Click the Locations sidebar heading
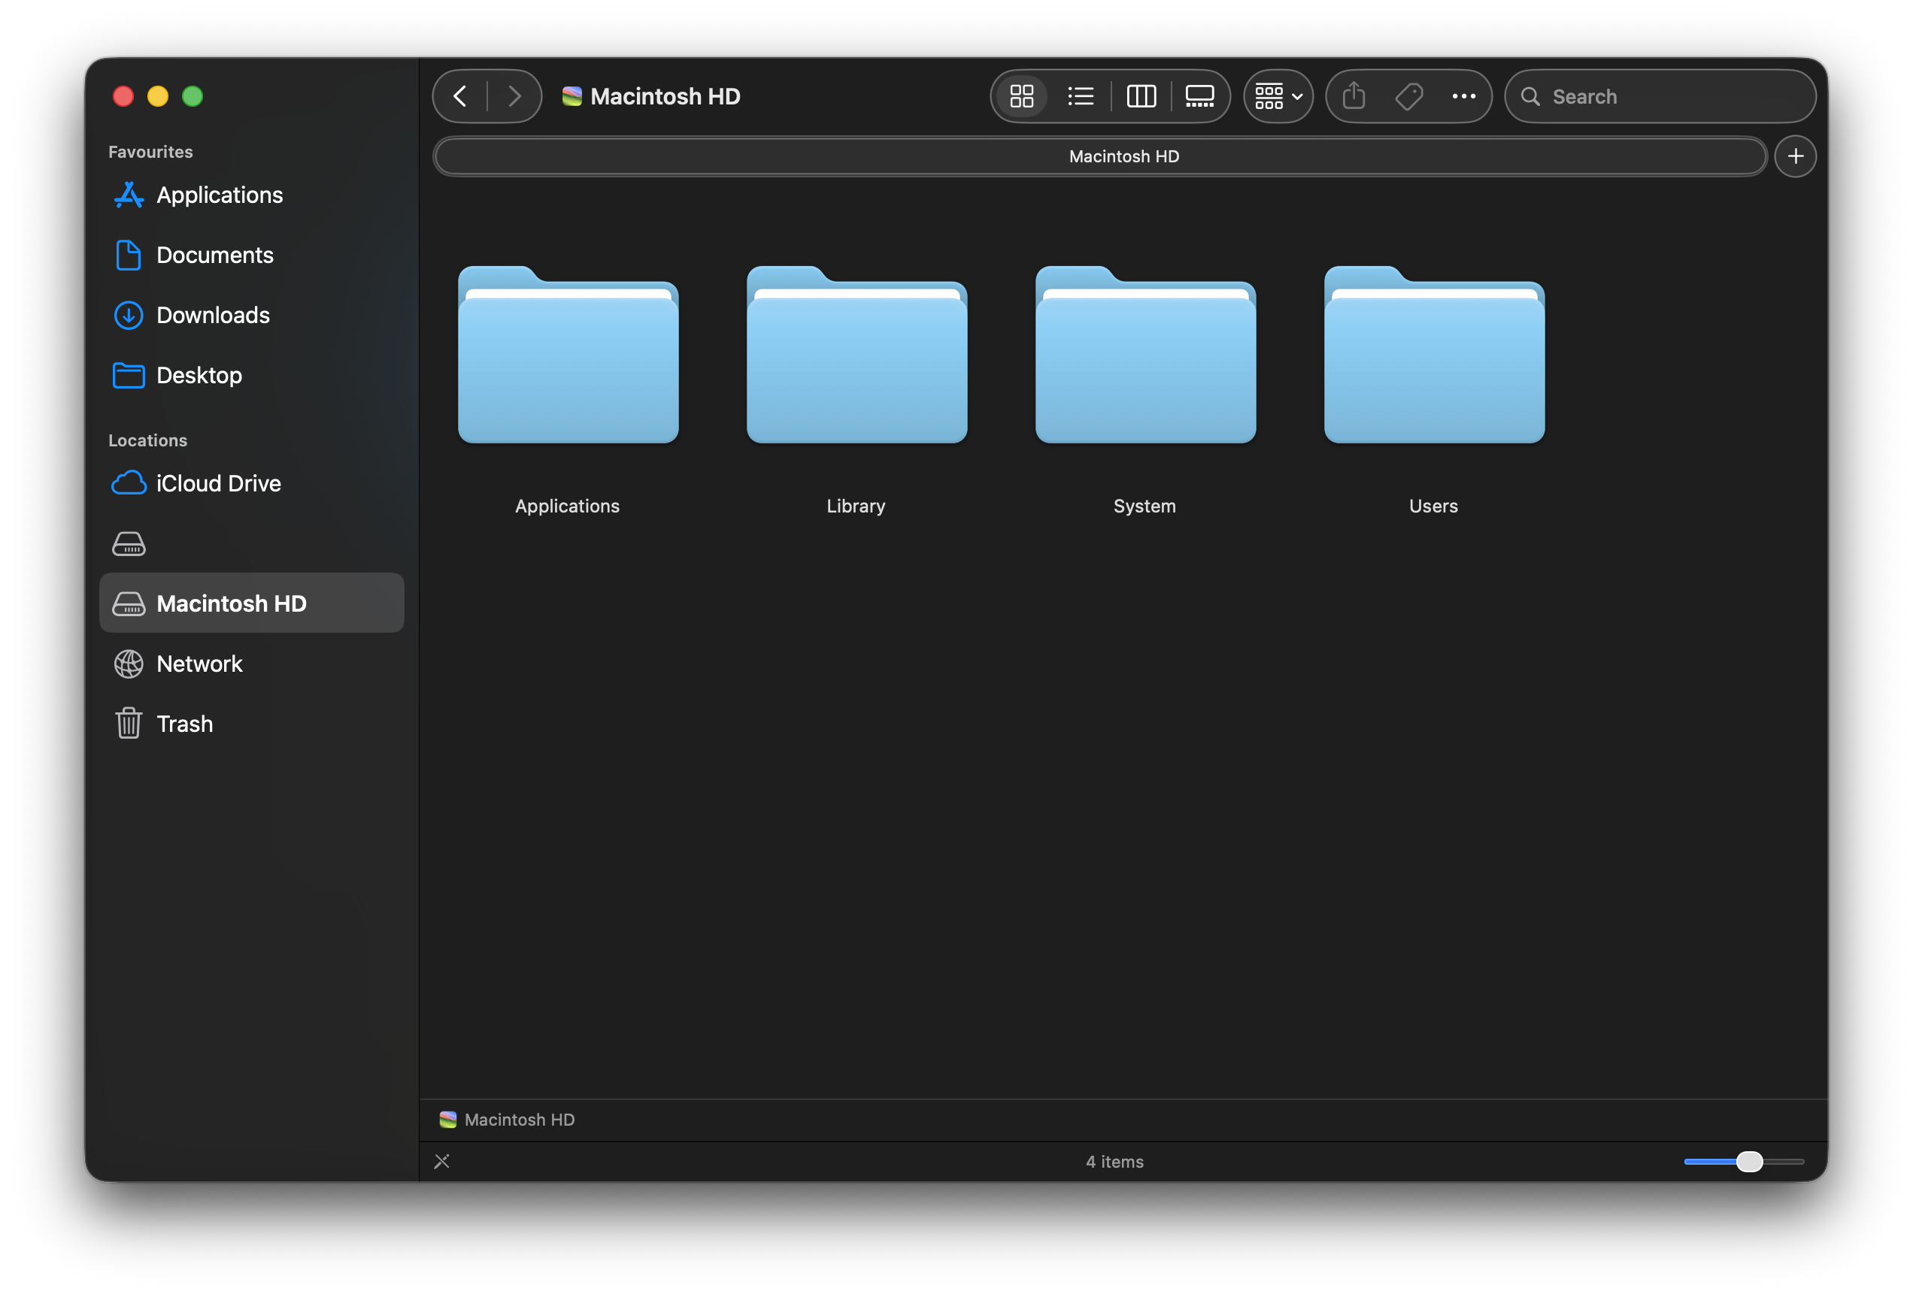Screen dimensions: 1913x1294 (148, 441)
